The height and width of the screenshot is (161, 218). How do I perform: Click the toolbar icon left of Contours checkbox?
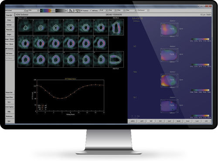click(x=77, y=10)
